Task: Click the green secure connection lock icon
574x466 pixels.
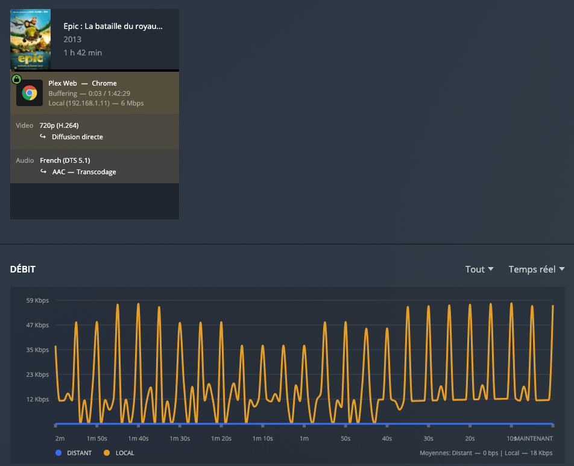Action: click(x=16, y=79)
